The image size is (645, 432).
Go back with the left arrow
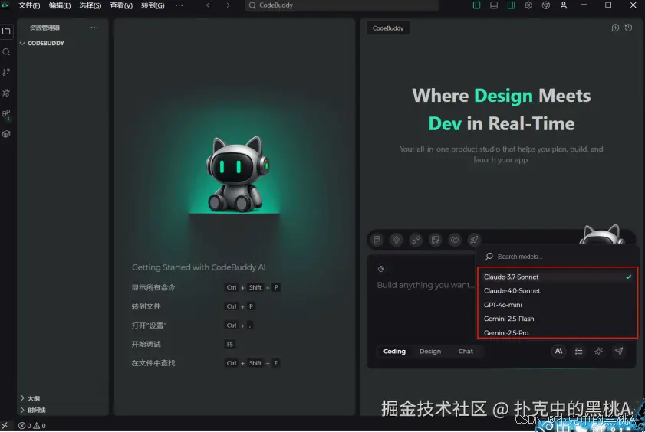[x=208, y=5]
